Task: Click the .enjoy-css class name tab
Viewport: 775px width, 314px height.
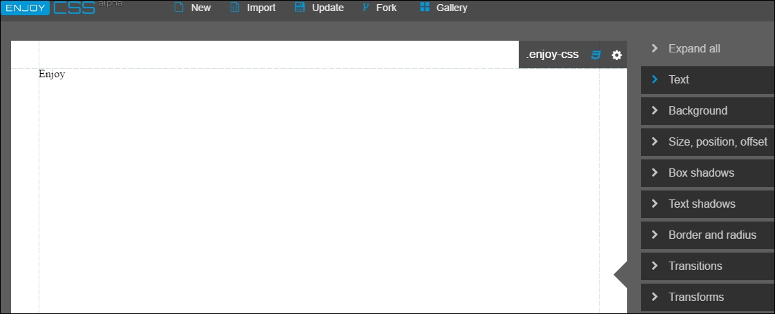Action: (x=552, y=55)
